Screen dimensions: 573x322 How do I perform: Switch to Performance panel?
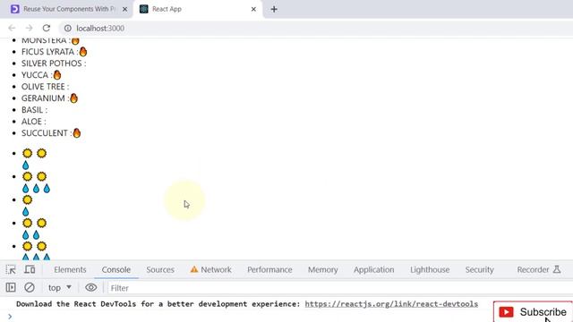pos(269,270)
